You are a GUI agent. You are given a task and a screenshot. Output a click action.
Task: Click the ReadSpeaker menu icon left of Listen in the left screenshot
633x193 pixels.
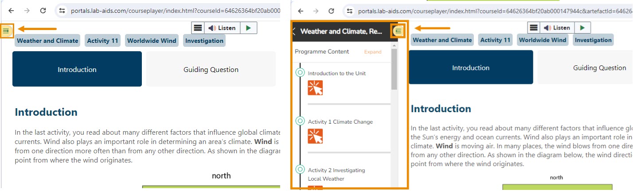(x=198, y=28)
